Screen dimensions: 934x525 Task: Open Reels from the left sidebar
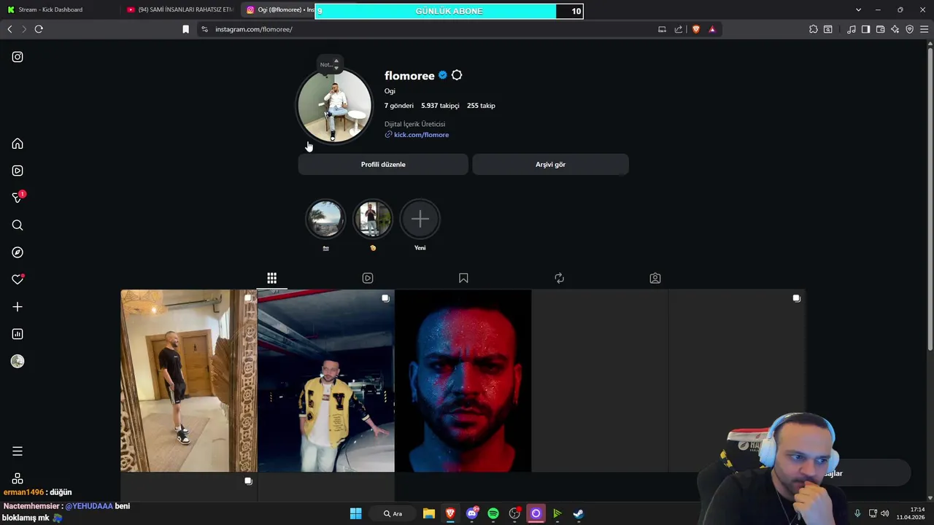click(x=18, y=171)
